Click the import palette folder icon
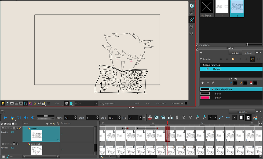The height and width of the screenshot is (159, 263). click(233, 59)
